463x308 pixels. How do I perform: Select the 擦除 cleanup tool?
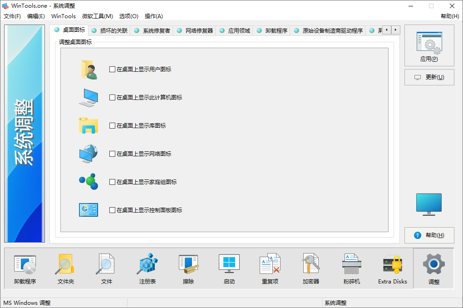[x=188, y=268]
